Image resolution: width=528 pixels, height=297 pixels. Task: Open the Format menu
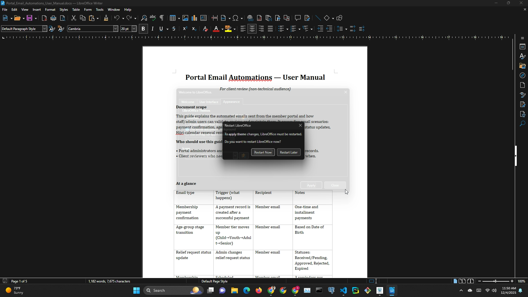point(50,10)
